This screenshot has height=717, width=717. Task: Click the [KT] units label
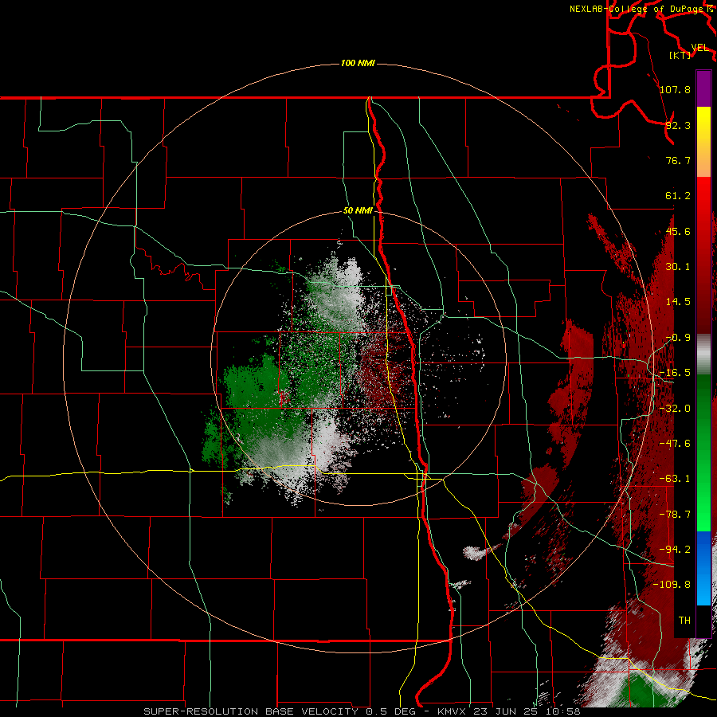click(680, 55)
